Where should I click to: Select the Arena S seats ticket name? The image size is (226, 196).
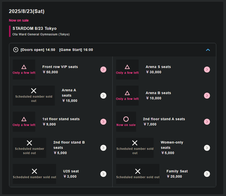[x=158, y=67]
